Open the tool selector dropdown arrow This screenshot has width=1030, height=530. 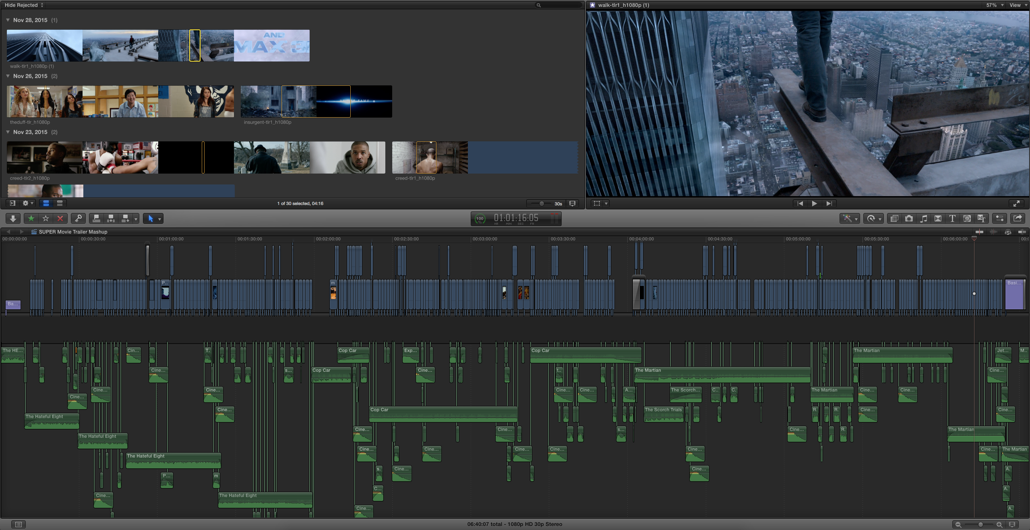coord(160,219)
